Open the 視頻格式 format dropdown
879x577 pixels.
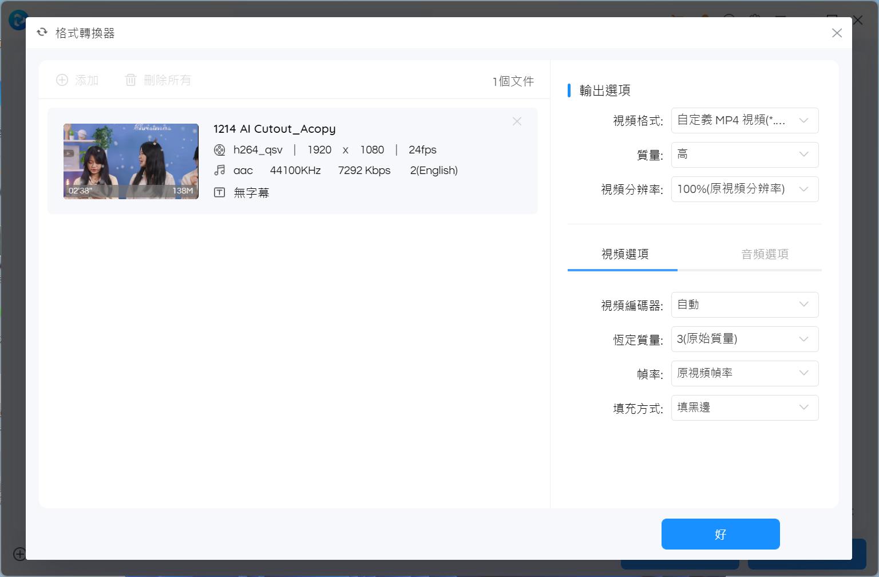[745, 120]
